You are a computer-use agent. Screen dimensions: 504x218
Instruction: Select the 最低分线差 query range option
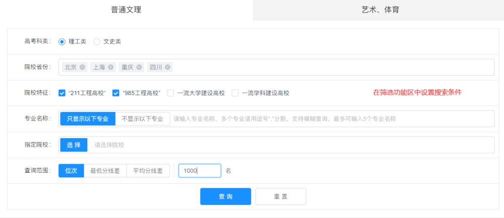pyautogui.click(x=105, y=171)
